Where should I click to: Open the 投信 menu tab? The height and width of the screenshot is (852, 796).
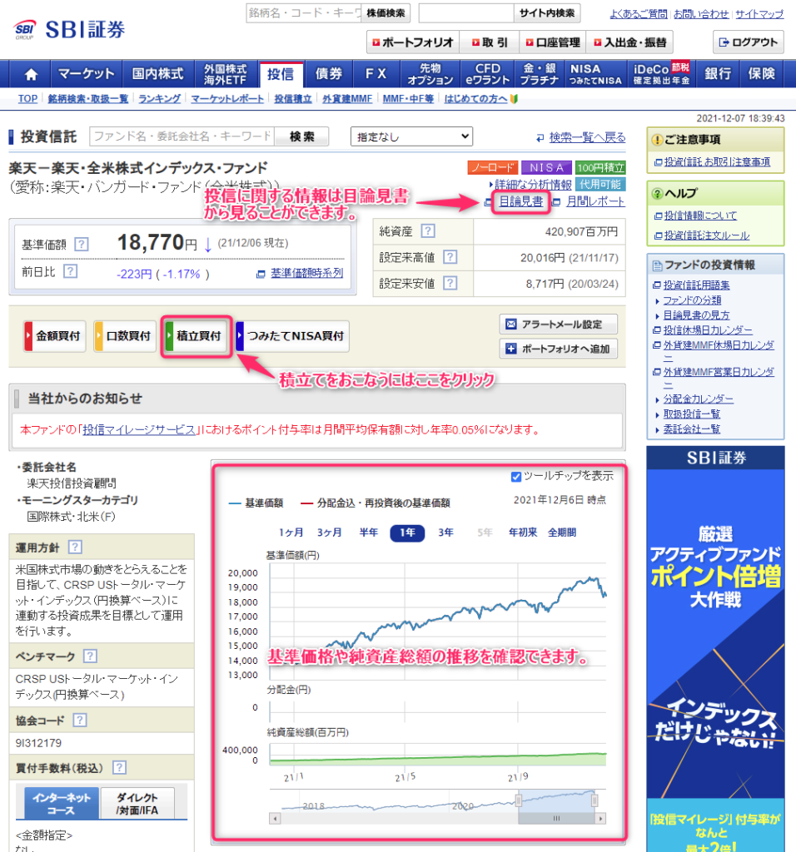point(281,74)
